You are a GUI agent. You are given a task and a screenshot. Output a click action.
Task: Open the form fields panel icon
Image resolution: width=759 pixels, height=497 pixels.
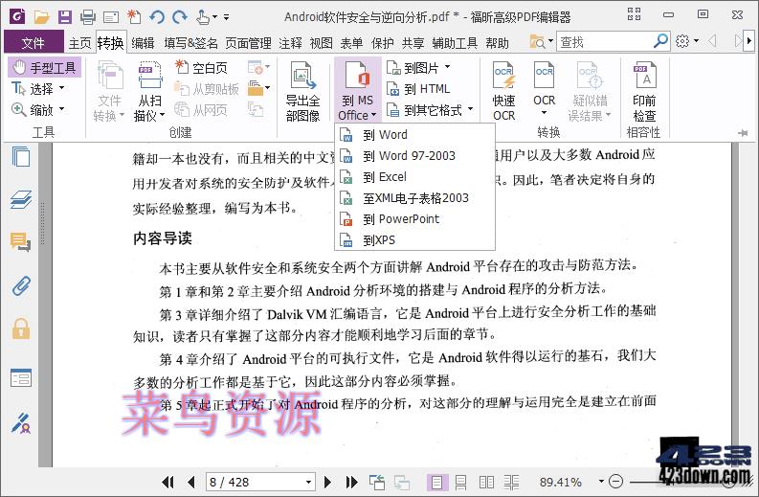(21, 378)
